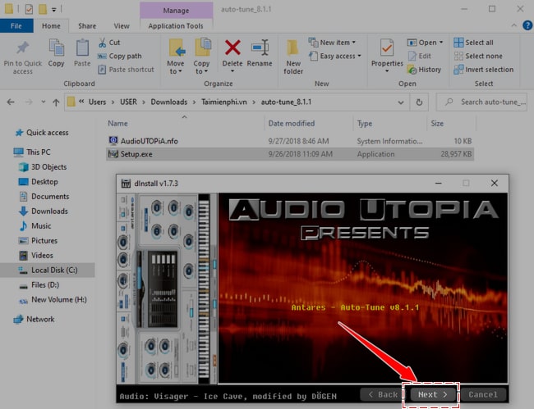Click the Explorer Help question icon
This screenshot has width=534, height=409.
coord(527,25)
